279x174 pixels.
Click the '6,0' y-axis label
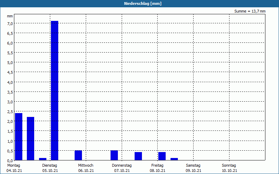point(10,43)
